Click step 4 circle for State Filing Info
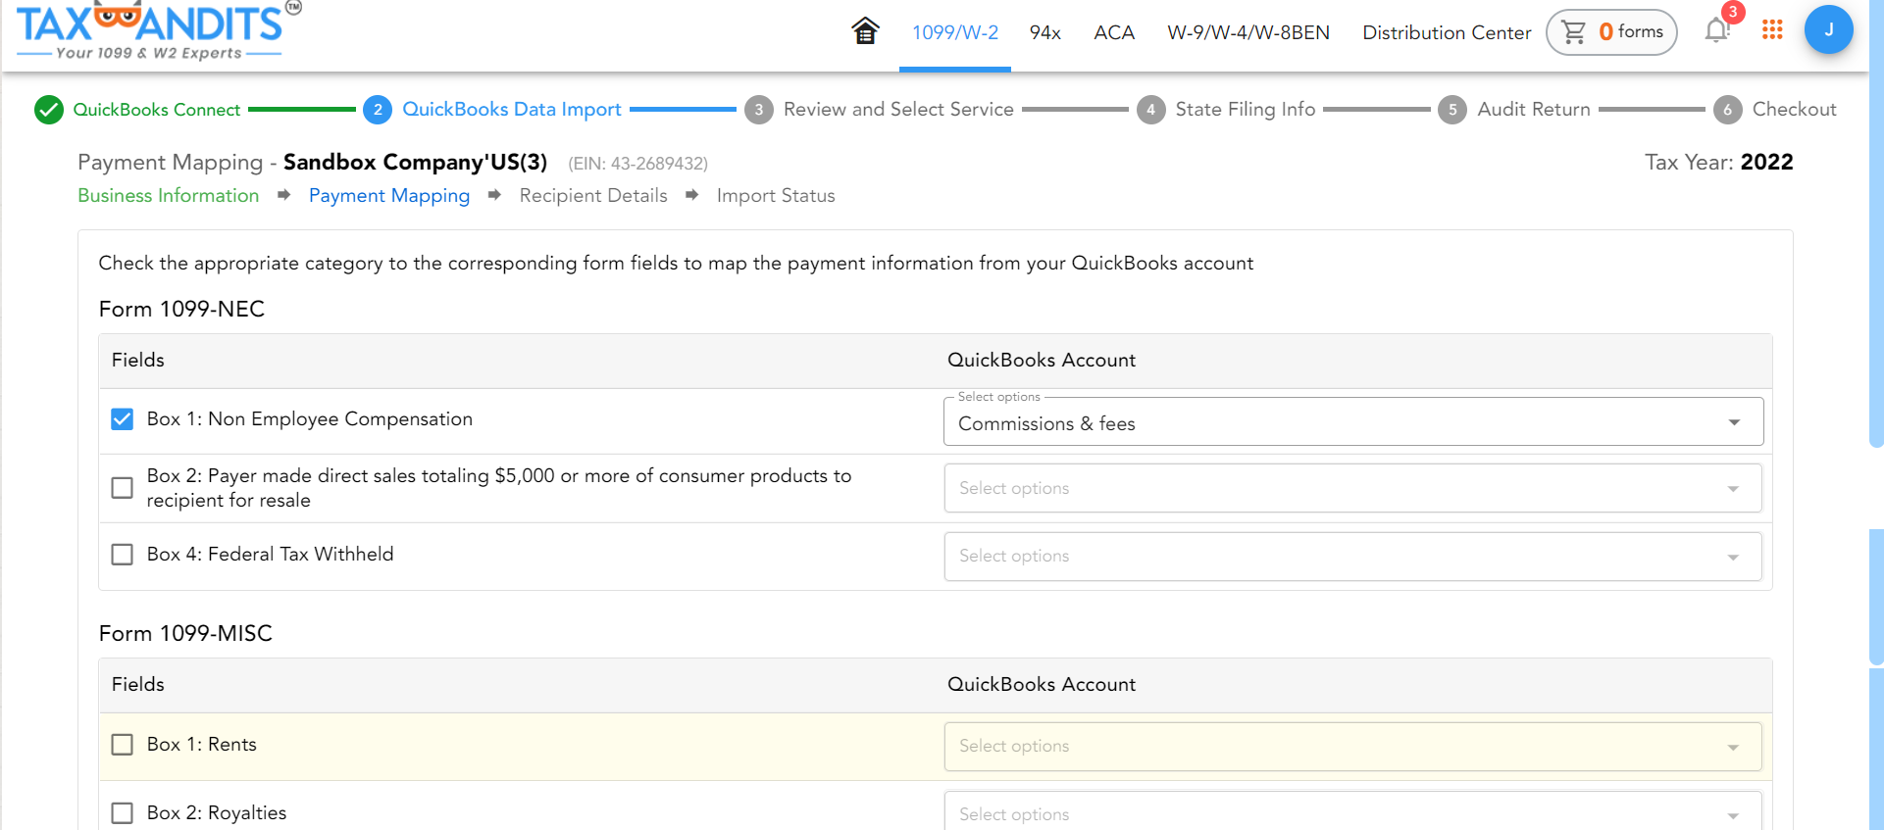The width and height of the screenshot is (1884, 830). [1150, 110]
